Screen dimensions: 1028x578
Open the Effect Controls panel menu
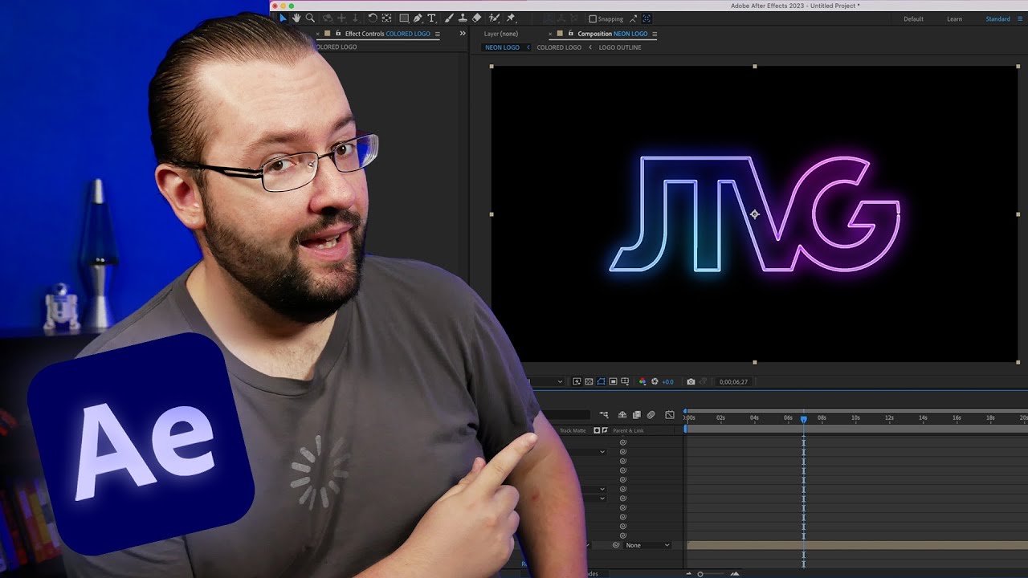click(437, 34)
